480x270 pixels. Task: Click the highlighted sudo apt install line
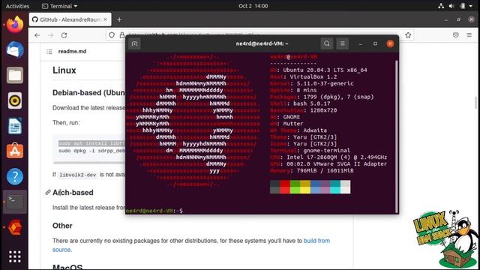91,143
